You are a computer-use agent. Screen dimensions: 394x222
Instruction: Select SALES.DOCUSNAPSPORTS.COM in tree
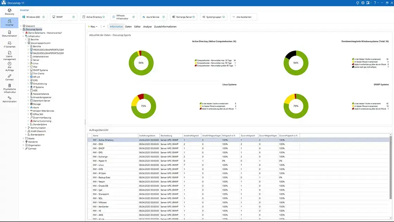(48, 53)
